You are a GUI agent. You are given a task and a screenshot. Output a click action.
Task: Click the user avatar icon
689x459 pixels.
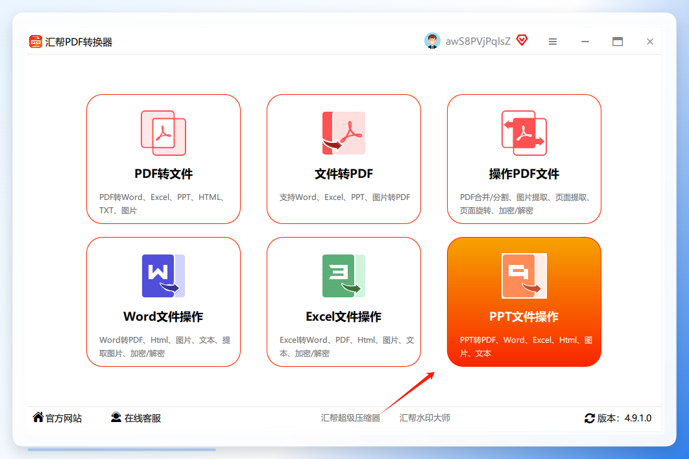point(432,41)
